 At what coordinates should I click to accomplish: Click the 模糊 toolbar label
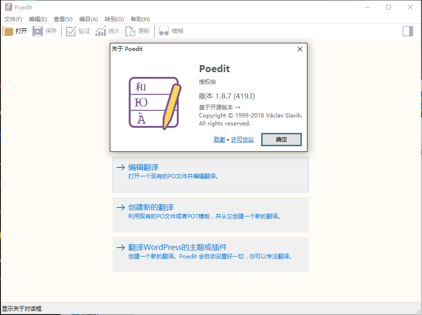pyautogui.click(x=177, y=31)
